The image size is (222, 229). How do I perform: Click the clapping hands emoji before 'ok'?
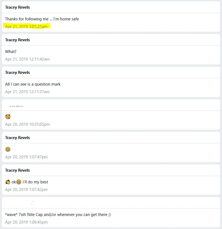(x=8, y=182)
